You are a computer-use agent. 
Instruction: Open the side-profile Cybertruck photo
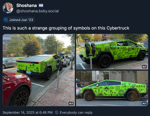pos(112,89)
